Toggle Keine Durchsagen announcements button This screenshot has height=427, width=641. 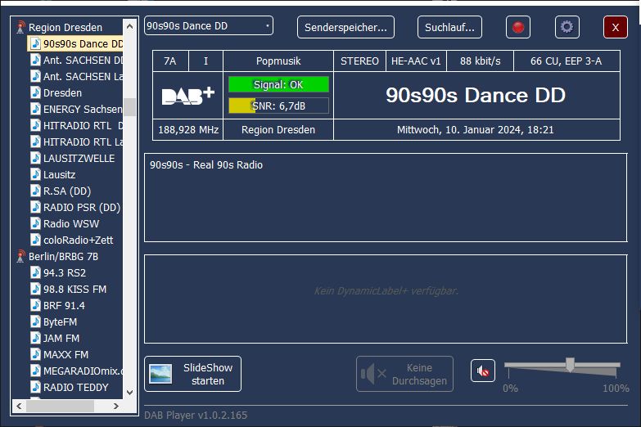pyautogui.click(x=404, y=374)
